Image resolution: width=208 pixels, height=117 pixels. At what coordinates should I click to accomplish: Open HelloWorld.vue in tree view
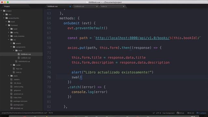[x=24, y=61]
